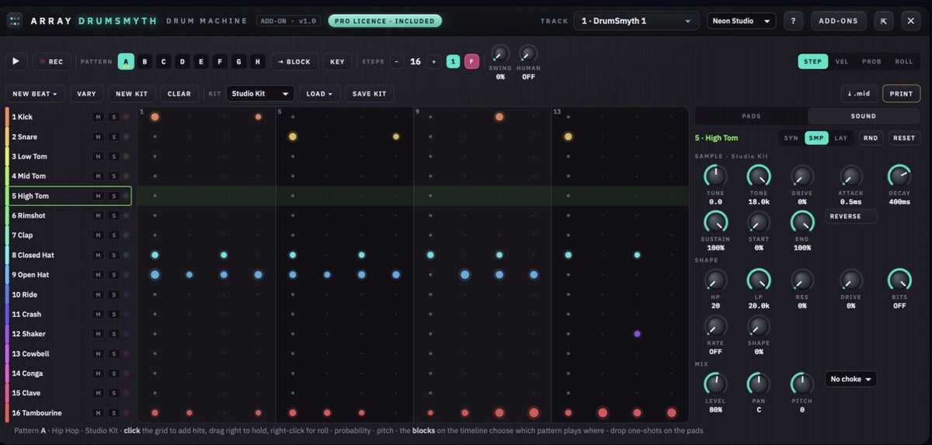Open the Neon Studio theme dropdown
This screenshot has height=445, width=932.
point(741,21)
